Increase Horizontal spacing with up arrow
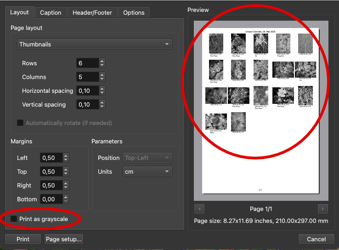This screenshot has width=339, height=250. [102, 89]
